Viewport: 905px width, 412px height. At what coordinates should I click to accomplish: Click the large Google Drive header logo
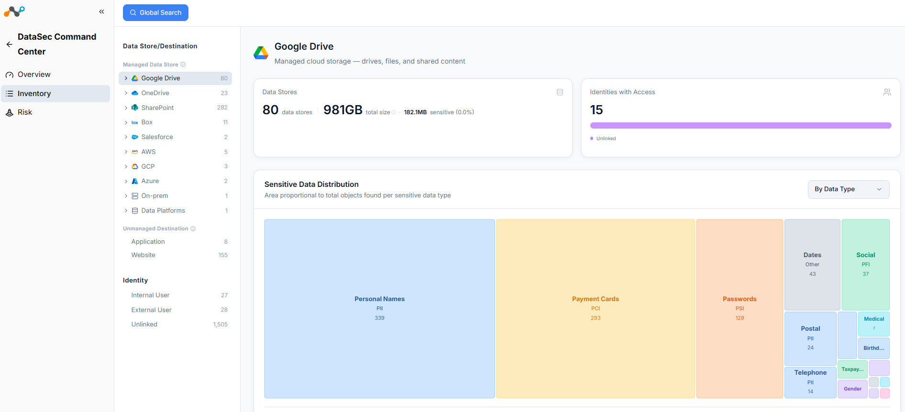click(261, 53)
